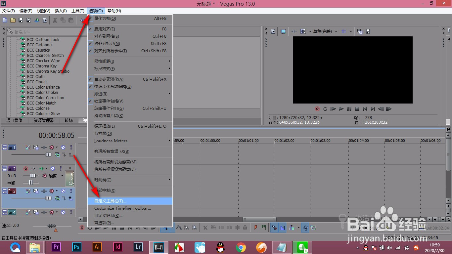Viewport: 452px width, 254px height.
Task: Click the Save As icon with question mark
Action: (29, 20)
